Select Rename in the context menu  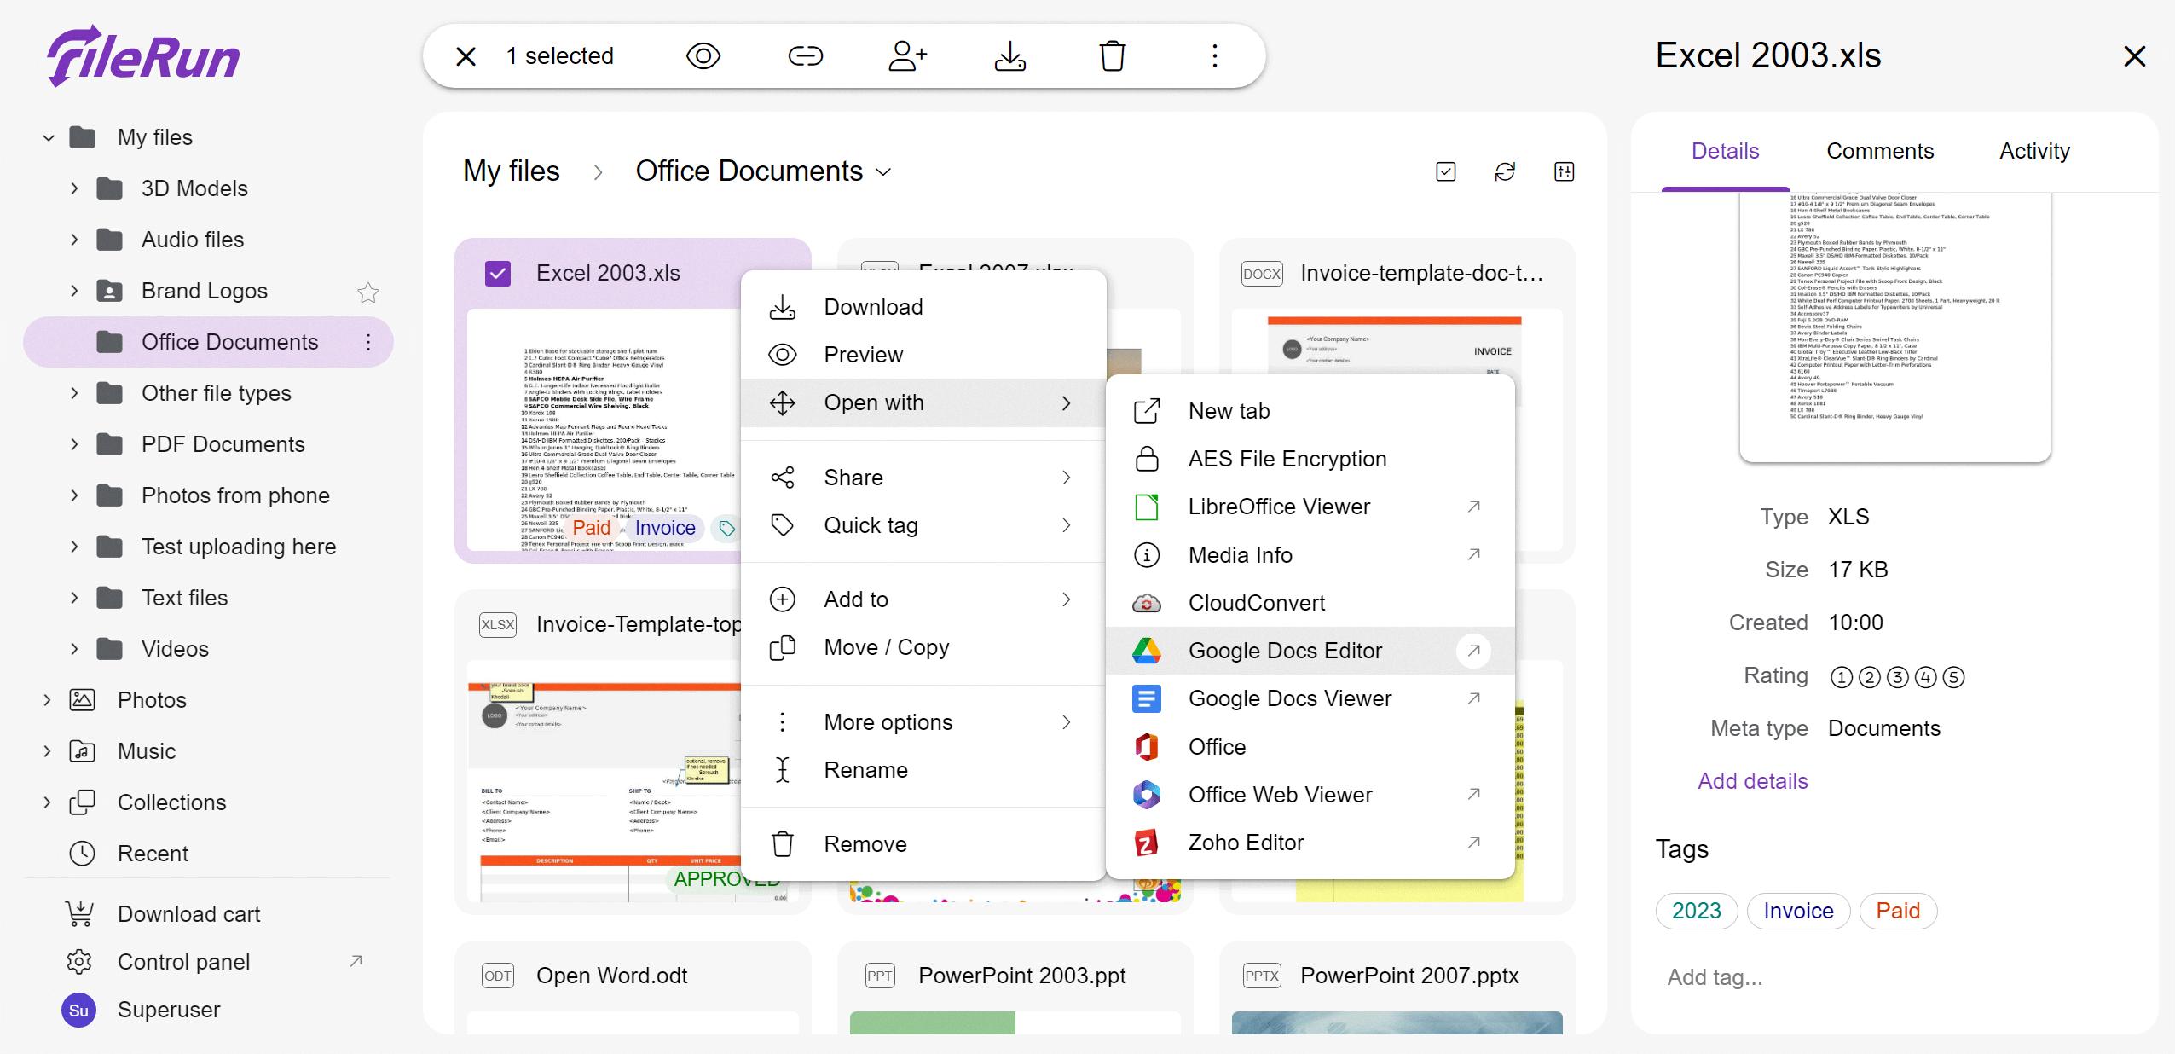tap(865, 770)
